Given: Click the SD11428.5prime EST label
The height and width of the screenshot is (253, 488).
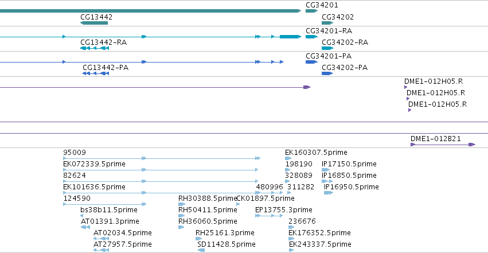Looking at the screenshot, I should pyautogui.click(x=227, y=244).
